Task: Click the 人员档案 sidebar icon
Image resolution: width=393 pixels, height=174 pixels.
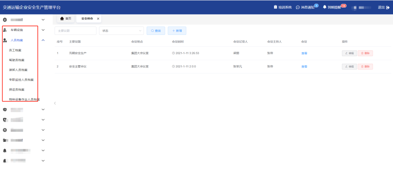Action: click(5, 40)
